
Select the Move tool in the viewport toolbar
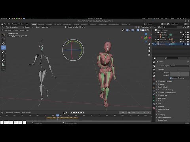pos(3,43)
